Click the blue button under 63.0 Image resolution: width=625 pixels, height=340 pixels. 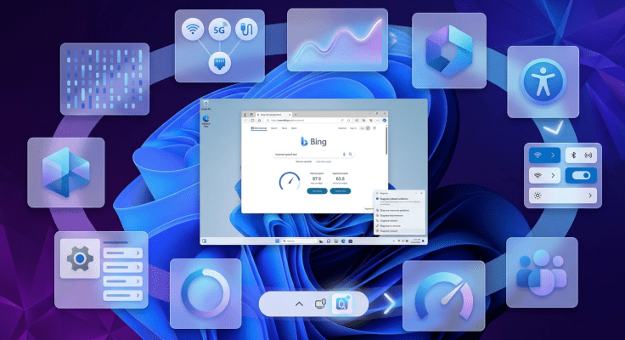click(x=341, y=191)
